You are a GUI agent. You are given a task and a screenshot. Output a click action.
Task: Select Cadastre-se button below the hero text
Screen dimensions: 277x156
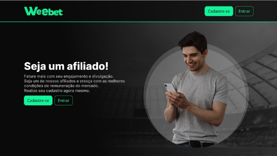pyautogui.click(x=38, y=100)
